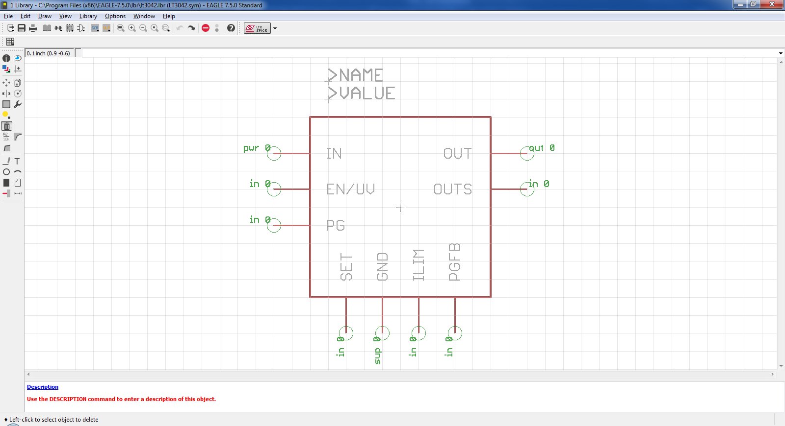Image resolution: width=785 pixels, height=426 pixels.
Task: Select the Mark tool
Action: 18,69
